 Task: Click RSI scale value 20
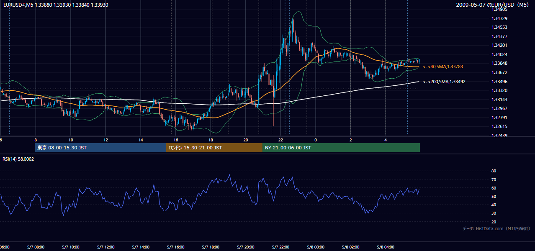[x=494, y=222]
